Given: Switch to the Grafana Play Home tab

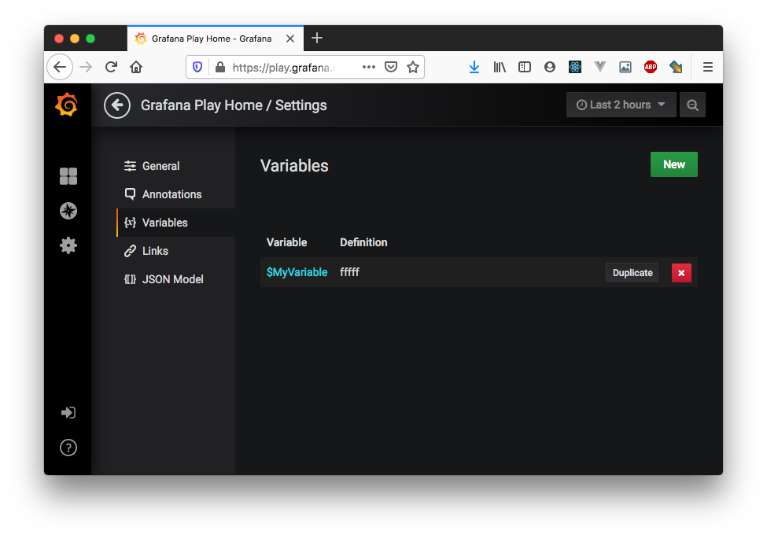Looking at the screenshot, I should coord(216,39).
